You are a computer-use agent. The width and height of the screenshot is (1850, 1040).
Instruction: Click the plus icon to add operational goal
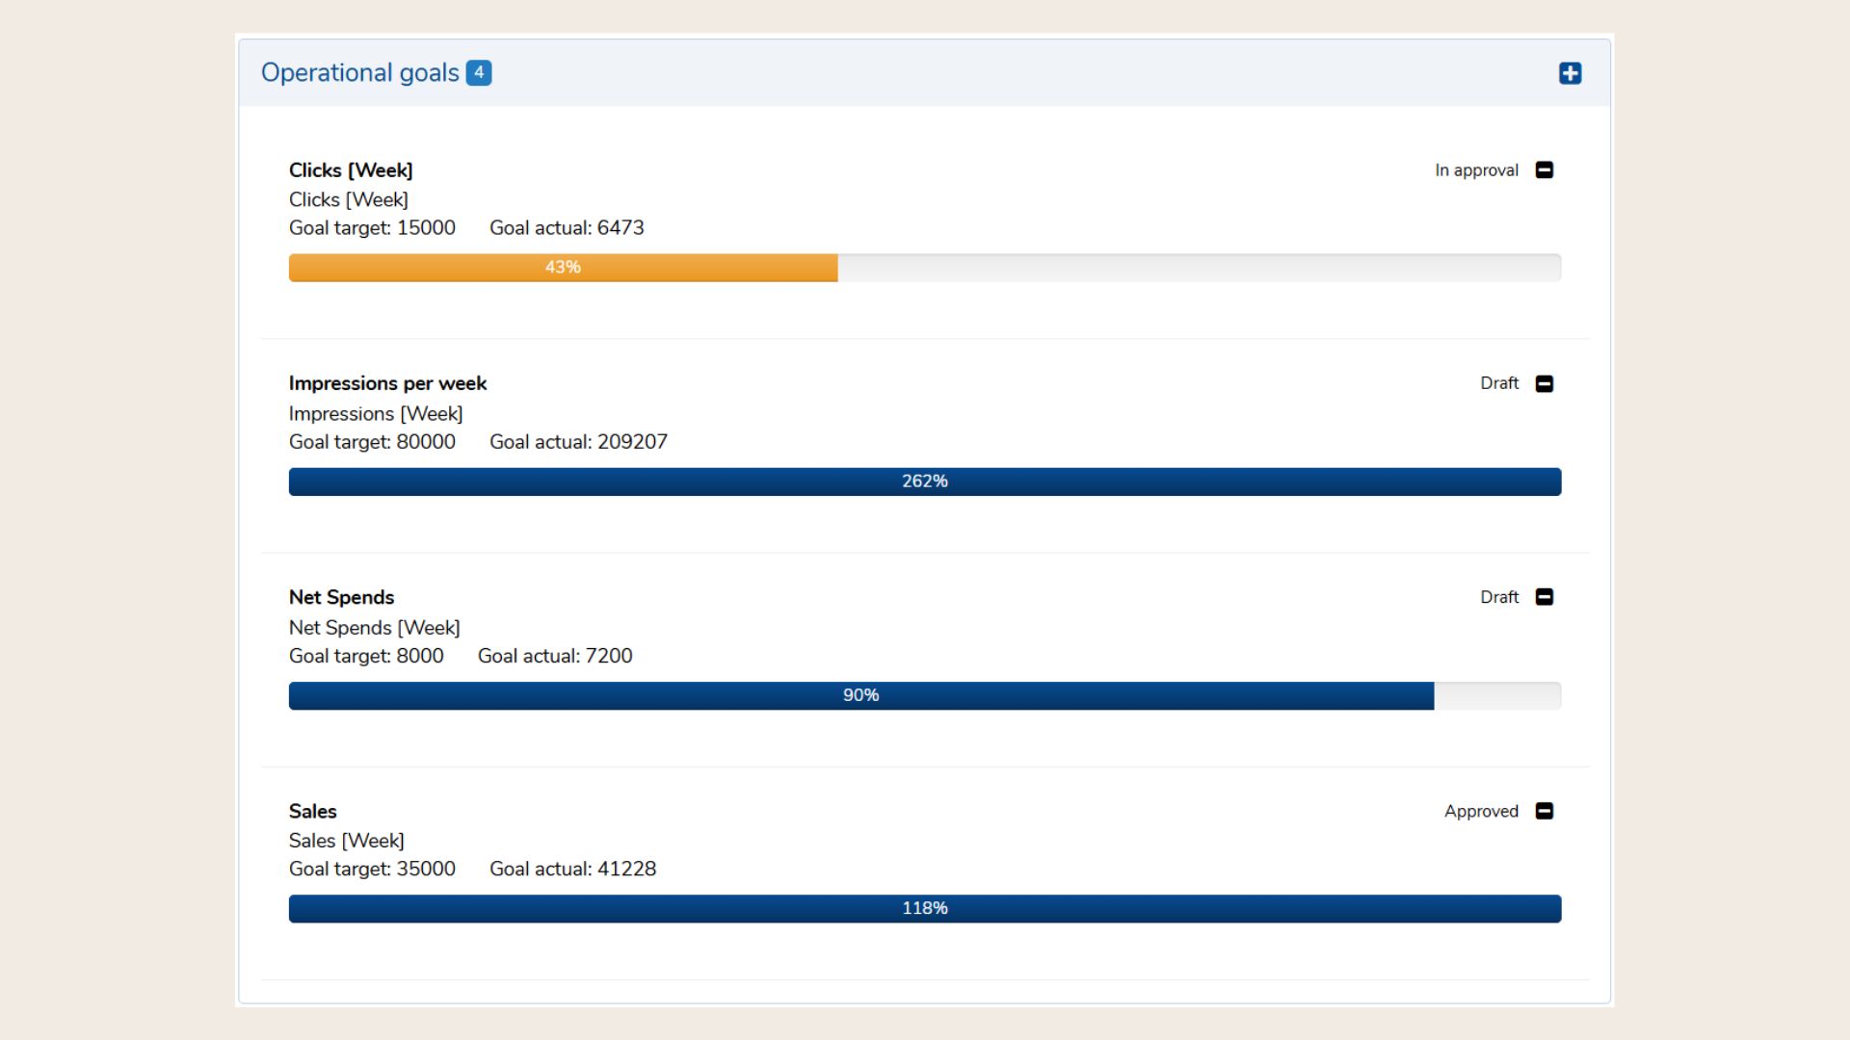coord(1570,73)
